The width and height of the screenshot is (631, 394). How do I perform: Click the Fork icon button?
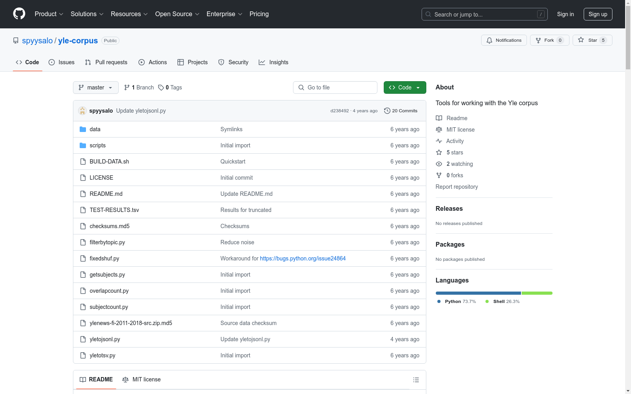[x=538, y=40]
